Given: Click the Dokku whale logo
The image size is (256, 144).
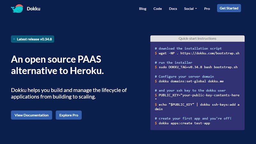Looking at the screenshot, I should point(17,9).
